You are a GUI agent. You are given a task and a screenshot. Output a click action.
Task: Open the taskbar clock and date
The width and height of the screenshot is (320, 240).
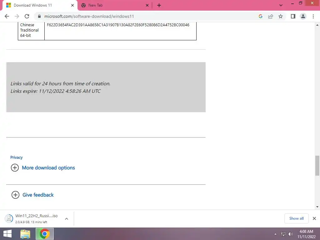(x=306, y=234)
